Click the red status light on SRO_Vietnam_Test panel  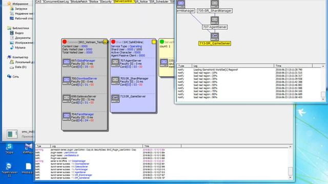point(65,42)
